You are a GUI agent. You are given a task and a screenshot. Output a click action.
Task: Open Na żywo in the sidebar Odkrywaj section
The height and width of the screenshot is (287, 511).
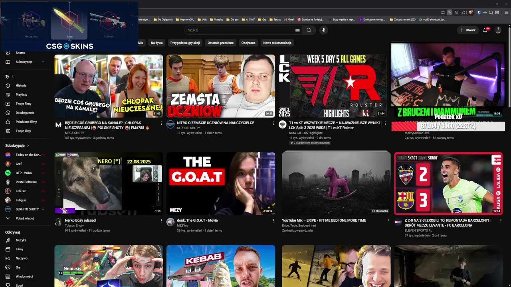pyautogui.click(x=21, y=258)
